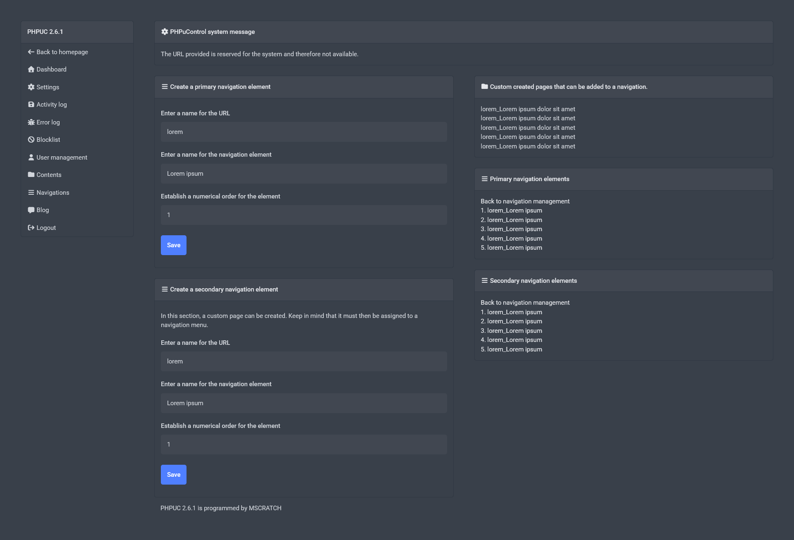Select first custom page lorem_Lorem ipsum dolor sit amet
Screen dimensions: 794x540
click(x=528, y=109)
